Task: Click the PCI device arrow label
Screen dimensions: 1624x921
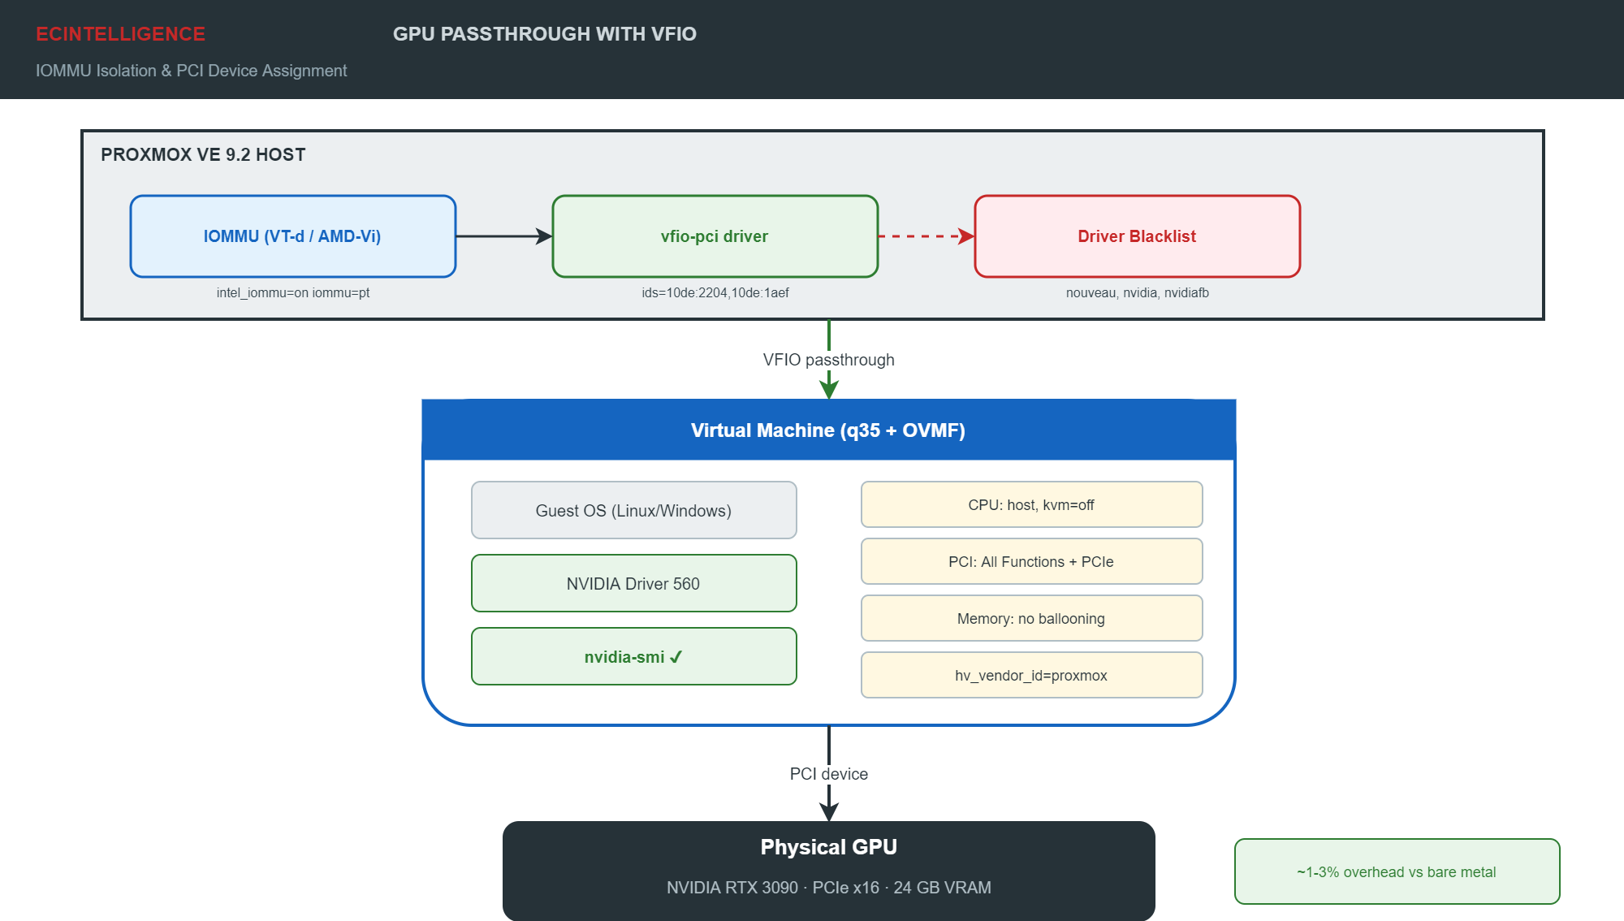Action: click(829, 774)
